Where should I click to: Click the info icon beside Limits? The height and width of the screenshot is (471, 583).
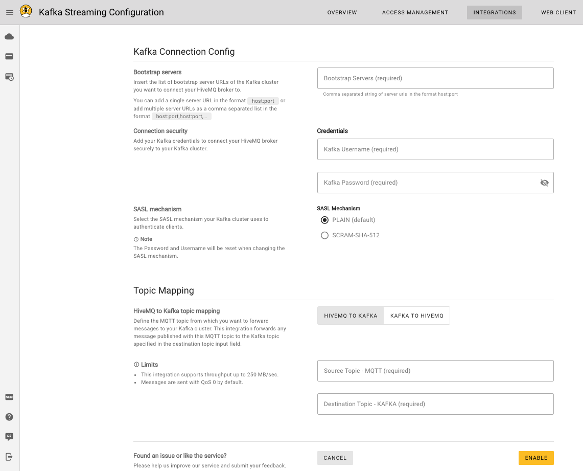click(136, 365)
